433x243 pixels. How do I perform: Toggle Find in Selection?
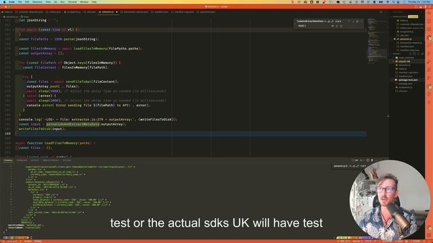[357, 21]
